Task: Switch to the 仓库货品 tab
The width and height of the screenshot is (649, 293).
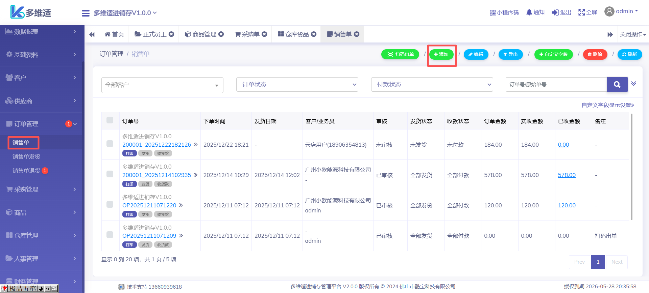Action: coord(293,34)
